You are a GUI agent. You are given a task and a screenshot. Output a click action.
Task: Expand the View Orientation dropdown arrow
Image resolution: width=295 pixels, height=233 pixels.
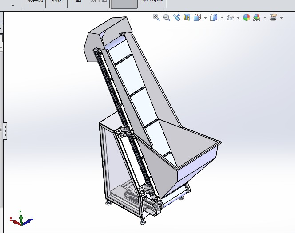(x=205, y=18)
